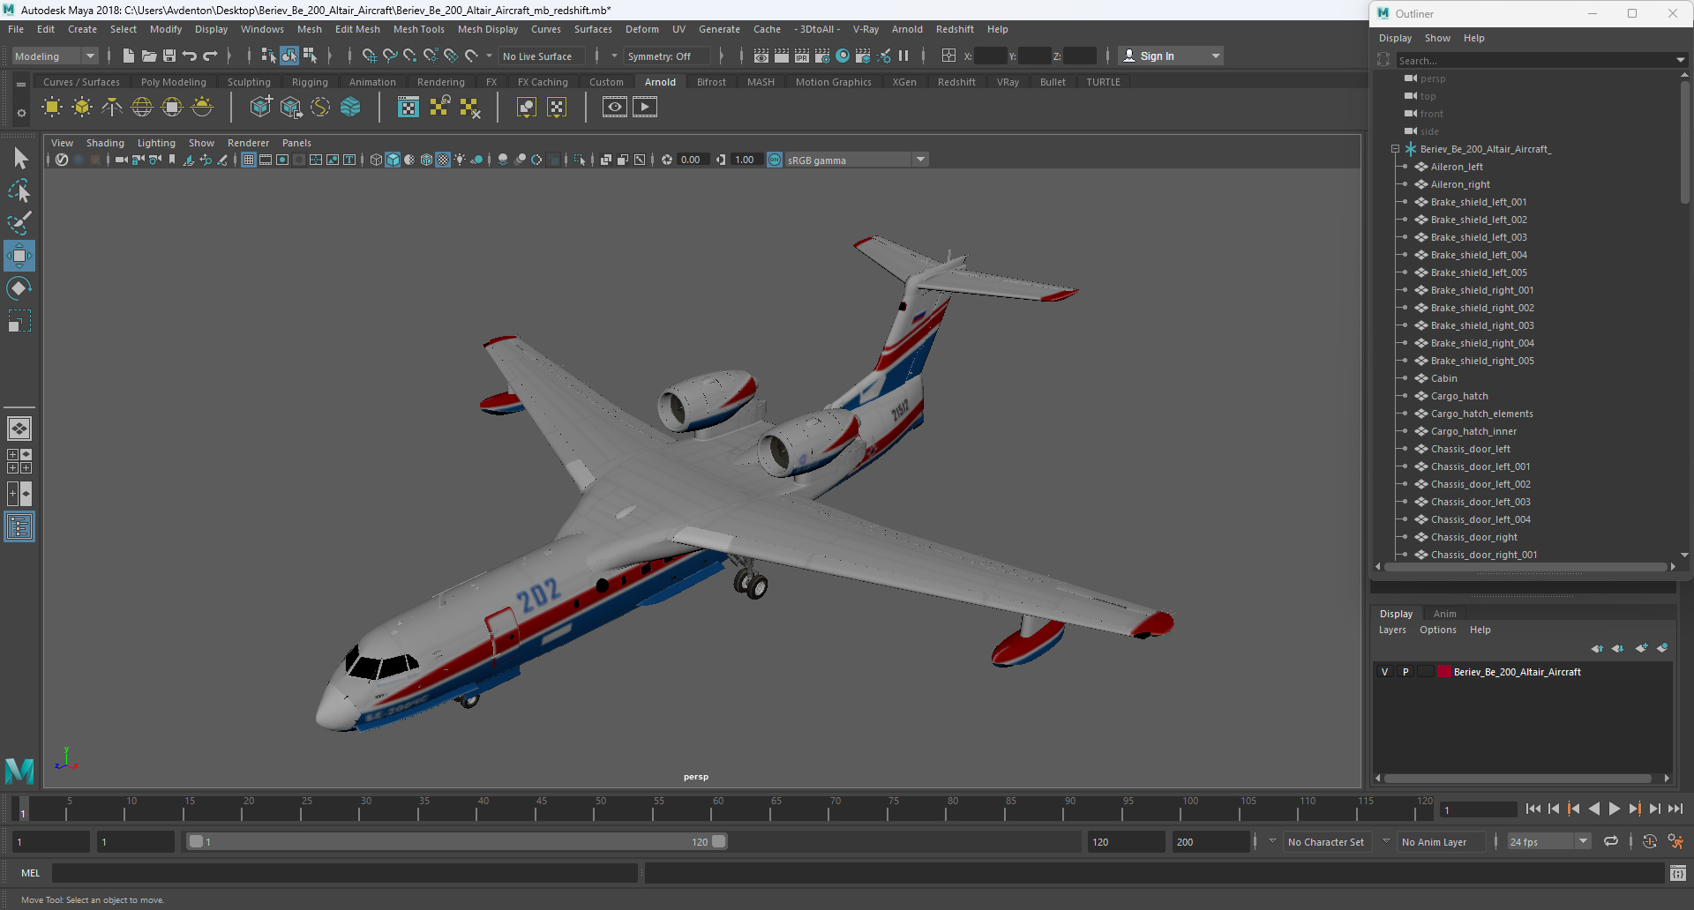Image resolution: width=1694 pixels, height=910 pixels.
Task: Toggle the viewport grid display
Action: pyautogui.click(x=249, y=160)
